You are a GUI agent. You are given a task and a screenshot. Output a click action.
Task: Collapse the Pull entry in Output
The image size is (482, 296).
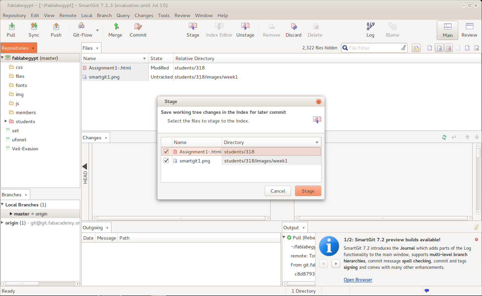(x=284, y=237)
